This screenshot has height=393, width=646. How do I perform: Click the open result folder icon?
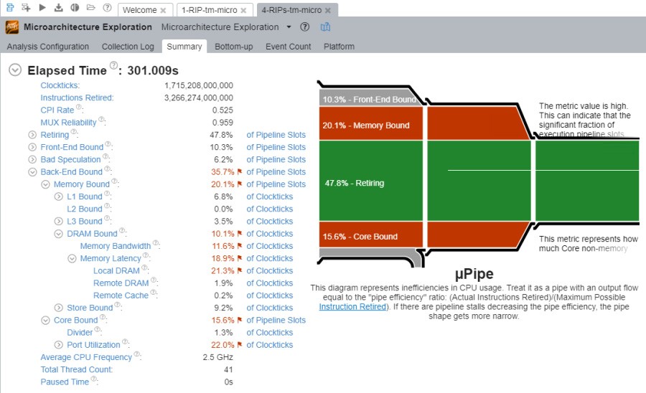[x=90, y=8]
